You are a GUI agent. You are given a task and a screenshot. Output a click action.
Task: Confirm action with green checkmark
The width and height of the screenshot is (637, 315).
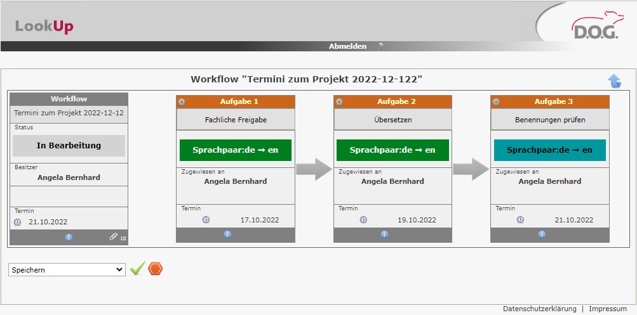[137, 269]
